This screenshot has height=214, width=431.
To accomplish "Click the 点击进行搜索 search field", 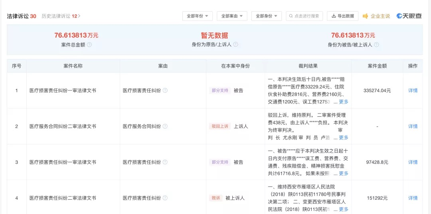I will click(305, 16).
